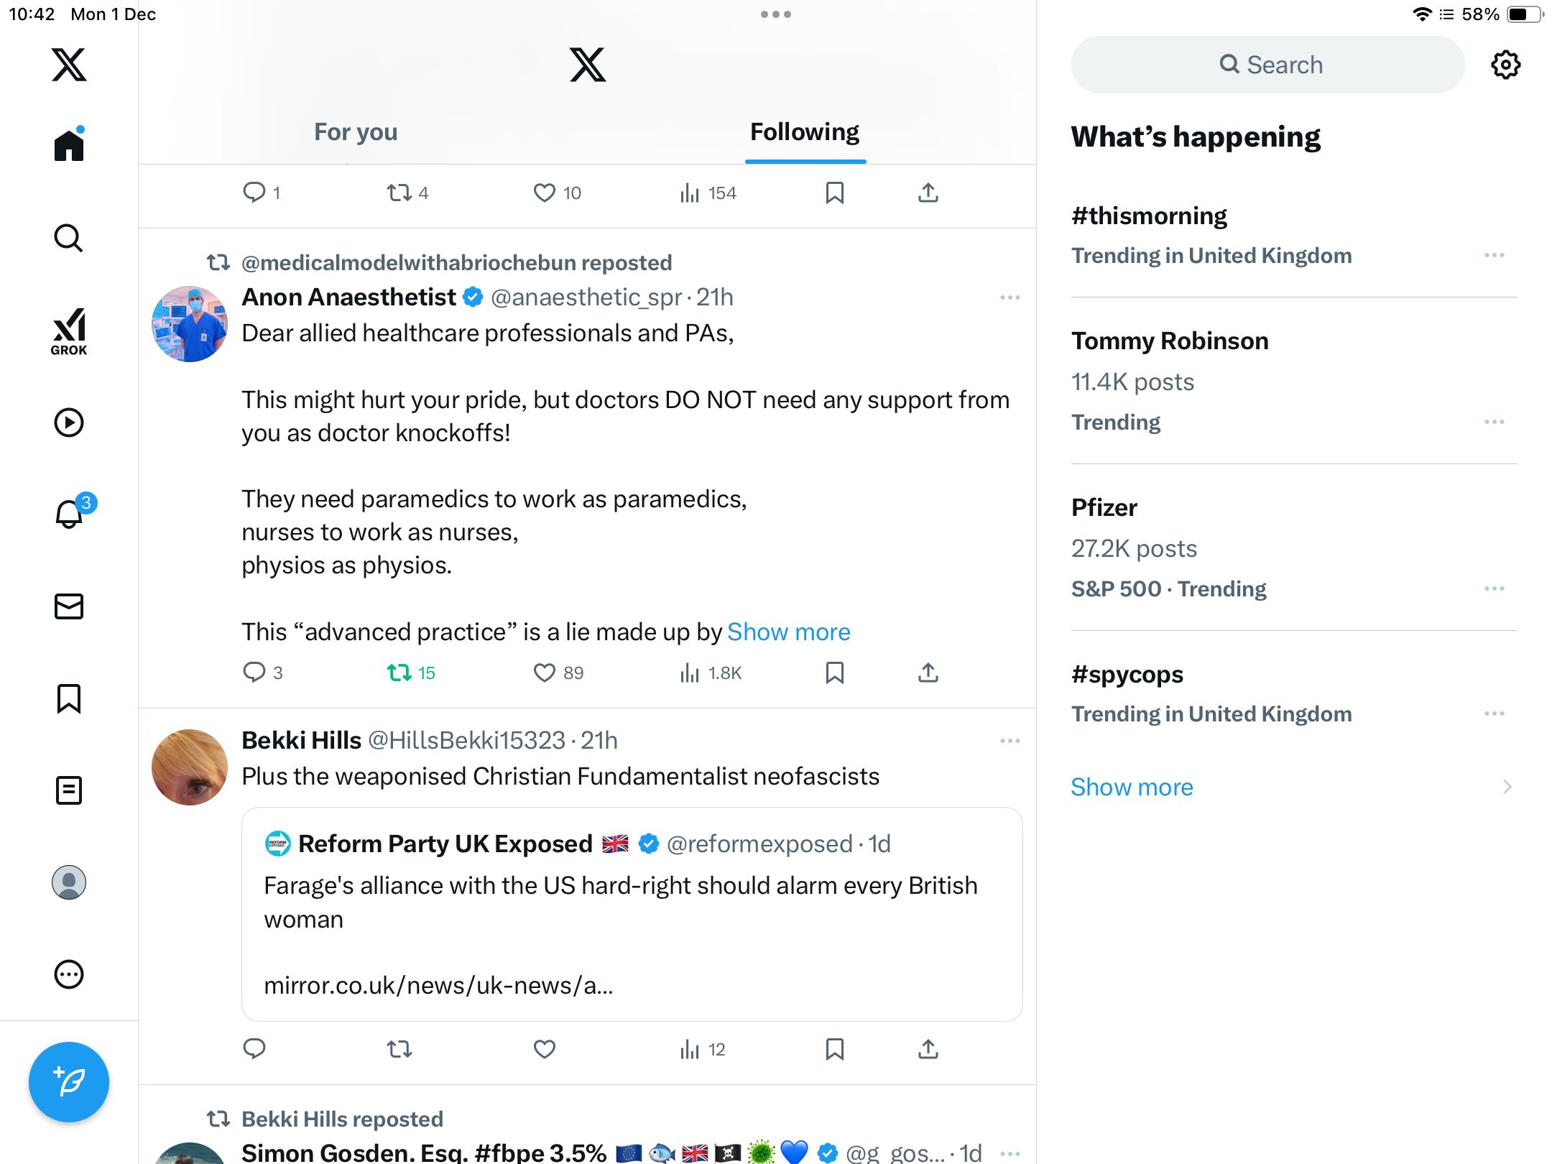Viewport: 1552px width, 1164px height.
Task: Select the Following tab
Action: (x=805, y=132)
